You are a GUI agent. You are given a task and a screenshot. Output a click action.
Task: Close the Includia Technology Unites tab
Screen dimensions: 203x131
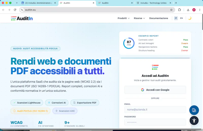click(170, 3)
